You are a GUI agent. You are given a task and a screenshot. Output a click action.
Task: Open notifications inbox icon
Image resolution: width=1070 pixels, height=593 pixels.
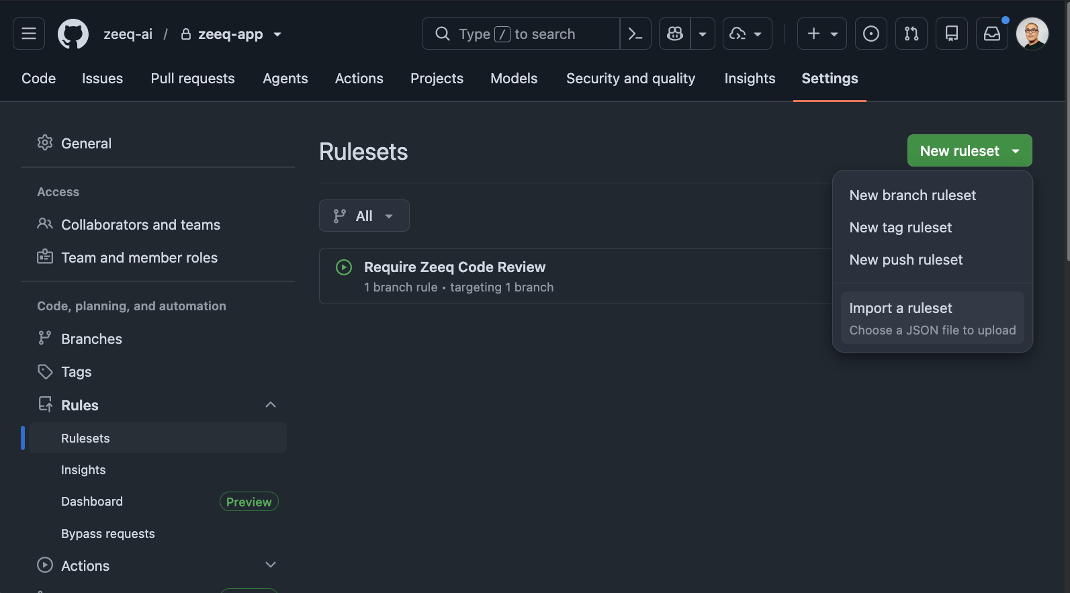(992, 34)
